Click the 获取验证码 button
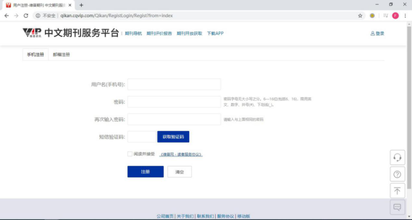412x220 pixels. [173, 137]
